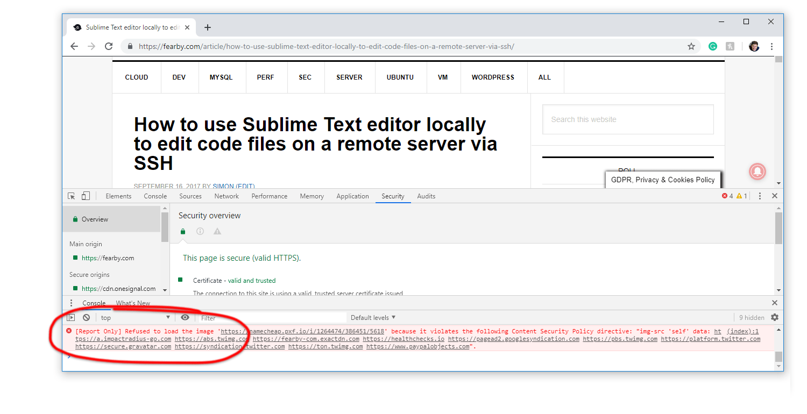This screenshot has height=414, width=807.
Task: Select the https://fearby.com main origin
Action: (x=108, y=258)
